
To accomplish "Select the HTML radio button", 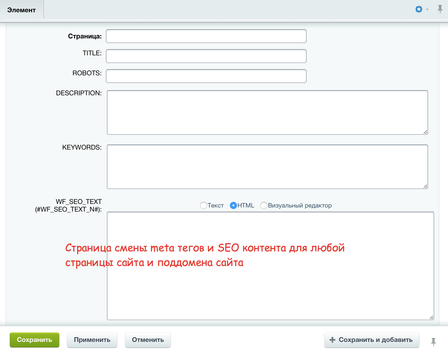I will [x=233, y=205].
